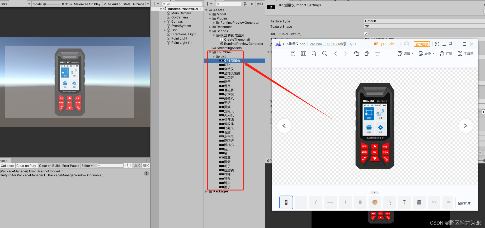Viewport: 485px width, 228px height.
Task: Select the 全站仪棱镜 asset in the List folder
Action: 232,73
